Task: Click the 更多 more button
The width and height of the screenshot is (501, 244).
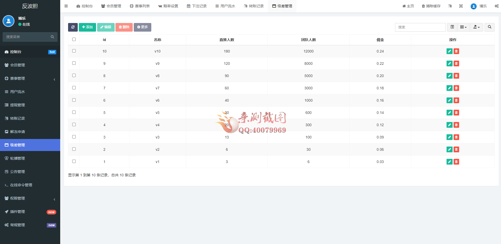Action: (x=142, y=27)
